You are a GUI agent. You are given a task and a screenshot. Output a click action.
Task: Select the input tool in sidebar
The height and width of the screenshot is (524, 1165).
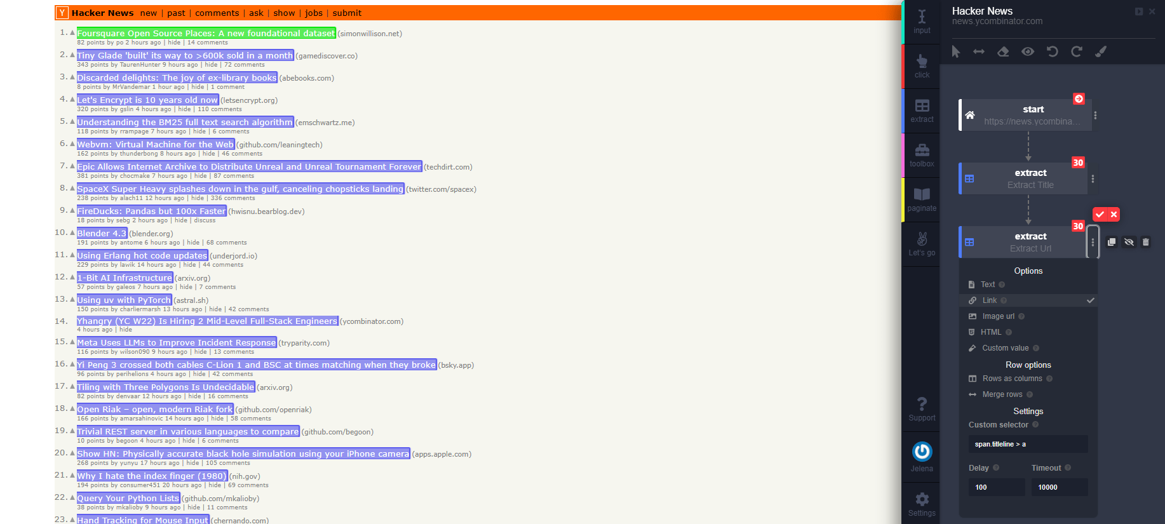click(922, 22)
